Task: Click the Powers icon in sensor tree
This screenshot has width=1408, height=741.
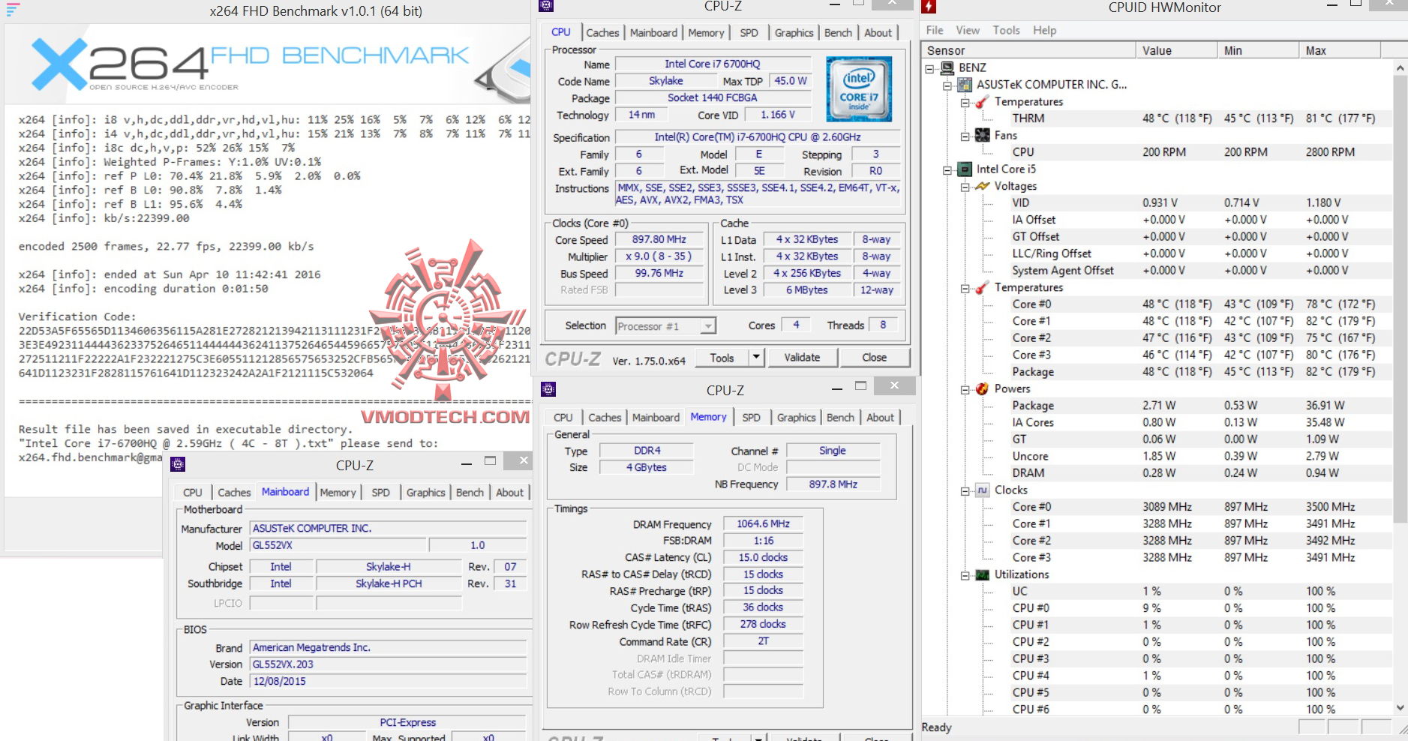Action: click(x=982, y=388)
